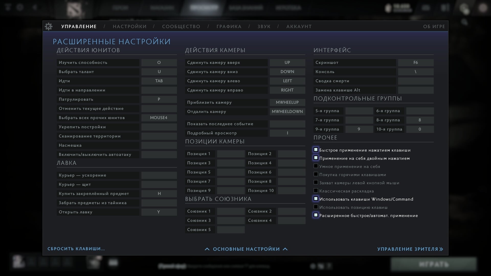Click the empty Насмешка key field

coord(159,145)
